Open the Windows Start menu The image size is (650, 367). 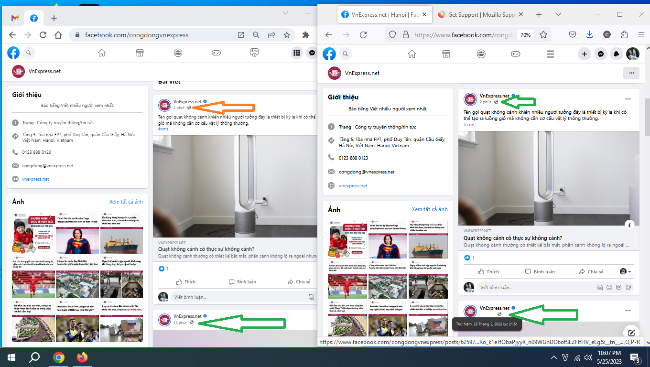pyautogui.click(x=11, y=357)
